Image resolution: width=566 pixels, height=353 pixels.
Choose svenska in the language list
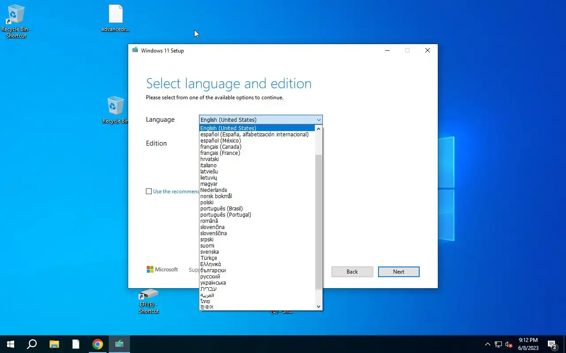point(257,252)
